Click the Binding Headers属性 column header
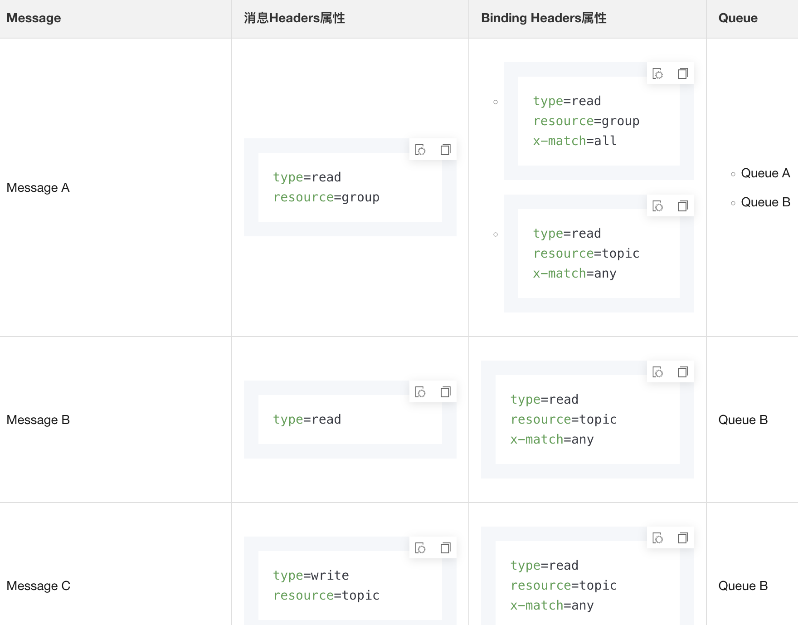This screenshot has width=798, height=625. click(543, 18)
